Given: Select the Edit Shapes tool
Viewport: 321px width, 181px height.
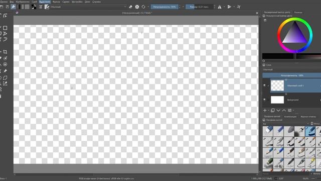Looking at the screenshot, I should pyautogui.click(x=5, y=16).
